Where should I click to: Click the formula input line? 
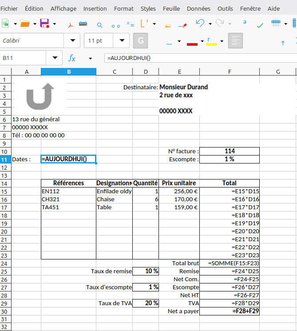(x=200, y=58)
